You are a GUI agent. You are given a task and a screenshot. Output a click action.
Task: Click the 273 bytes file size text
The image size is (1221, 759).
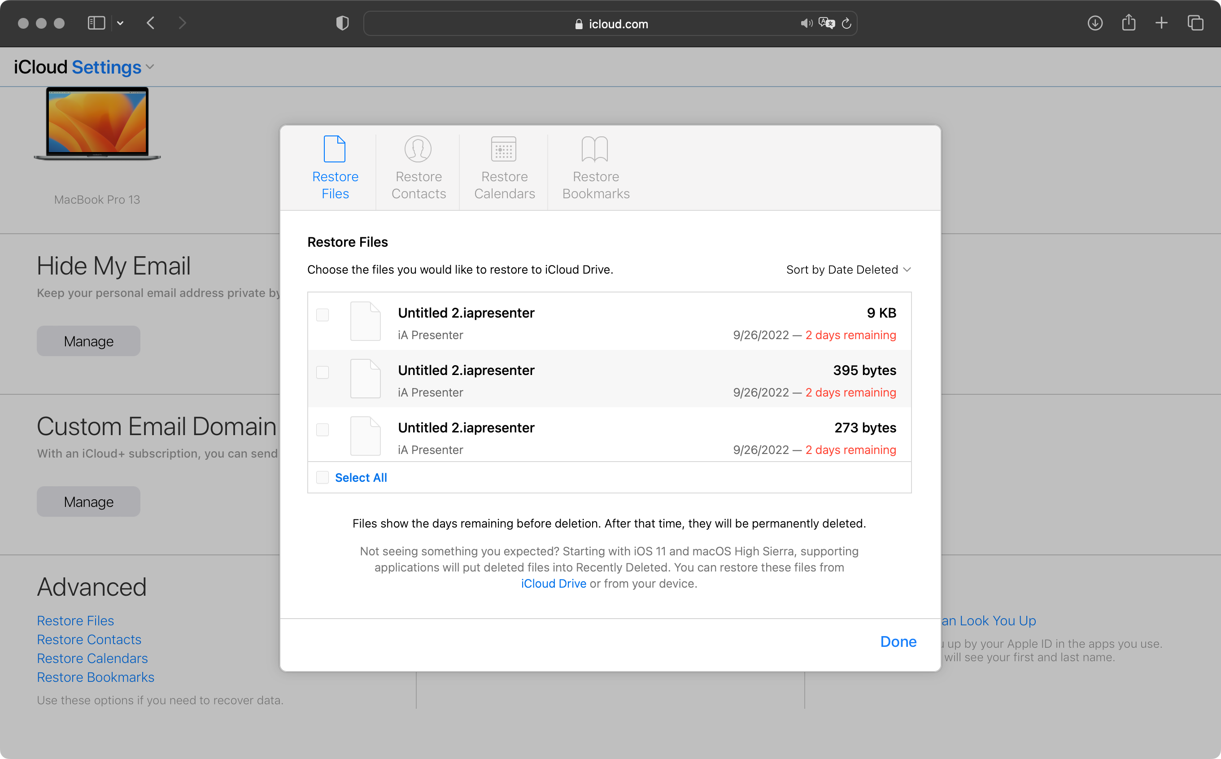(865, 427)
